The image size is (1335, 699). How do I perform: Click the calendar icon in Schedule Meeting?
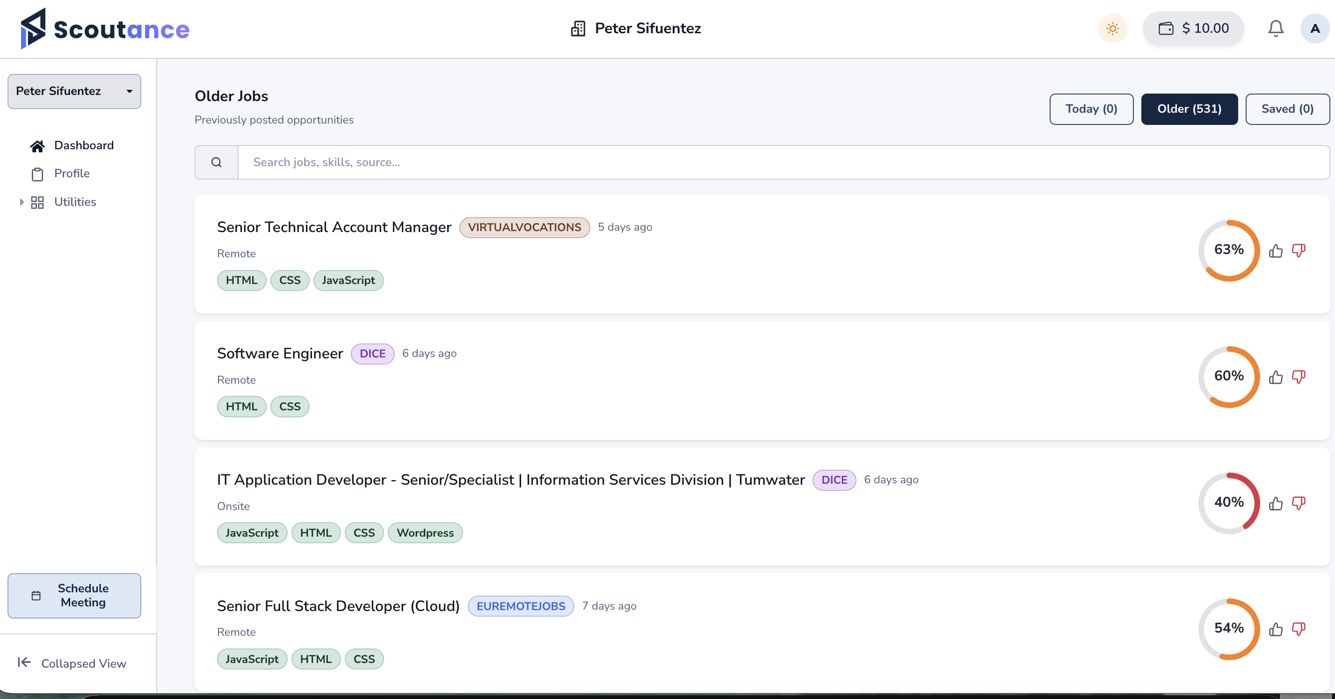pyautogui.click(x=36, y=596)
